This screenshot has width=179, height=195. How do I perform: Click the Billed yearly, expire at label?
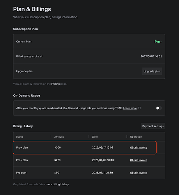pos(29,57)
